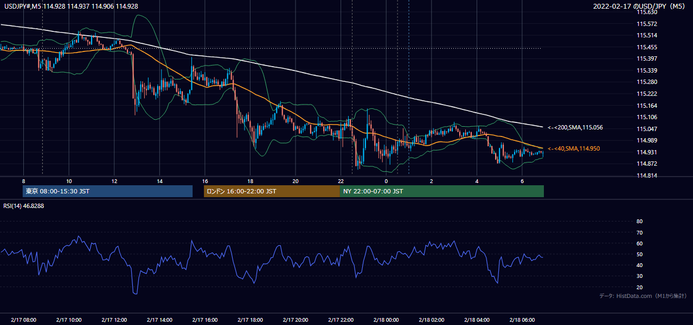693x325 pixels.
Task: Click the 2/17 22:00 date label
Action: (341, 320)
